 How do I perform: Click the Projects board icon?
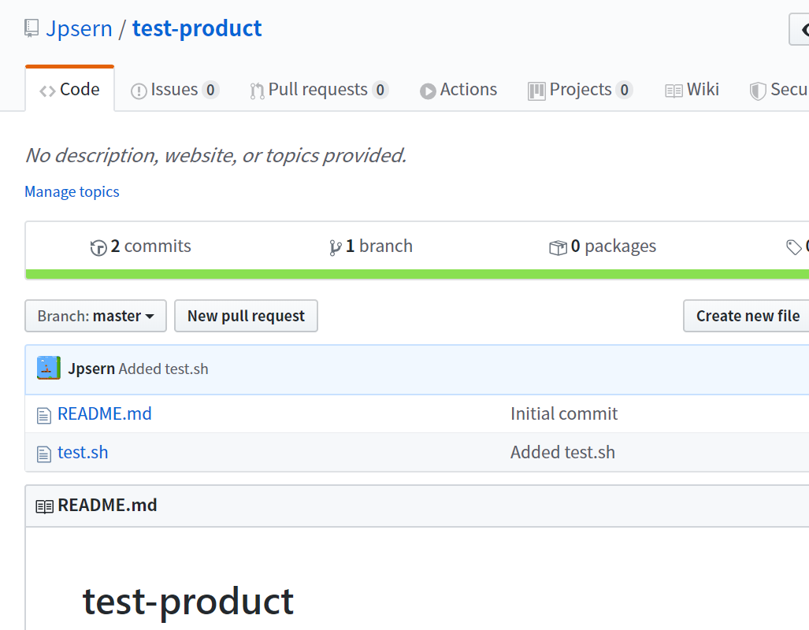point(536,91)
